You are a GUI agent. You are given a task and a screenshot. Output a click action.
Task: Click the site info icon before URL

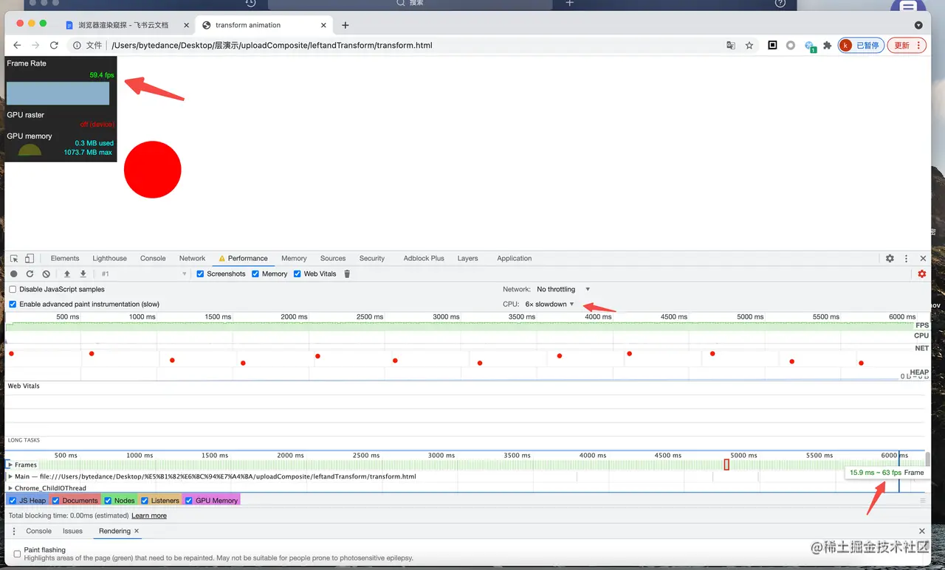pyautogui.click(x=77, y=45)
